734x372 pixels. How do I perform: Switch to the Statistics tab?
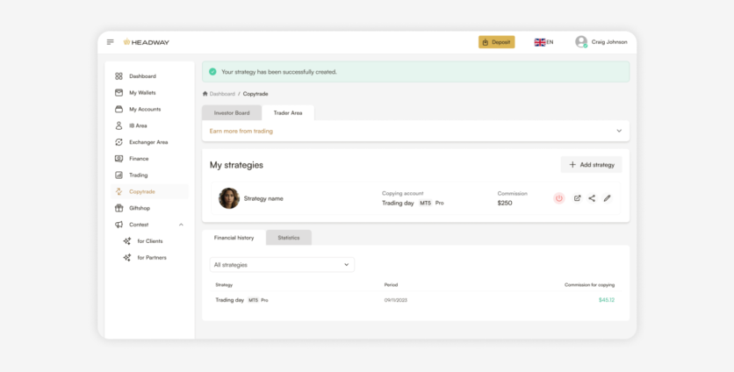[288, 238]
